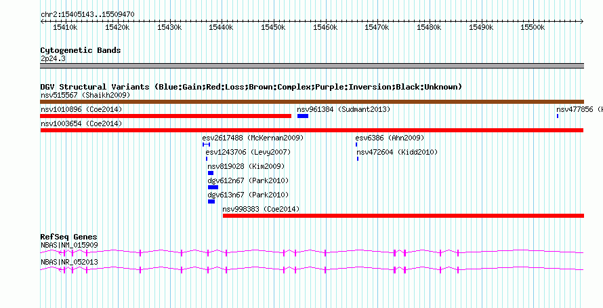Open esv1243706 (Levy2007) label
The image size is (603, 308).
tap(248, 152)
